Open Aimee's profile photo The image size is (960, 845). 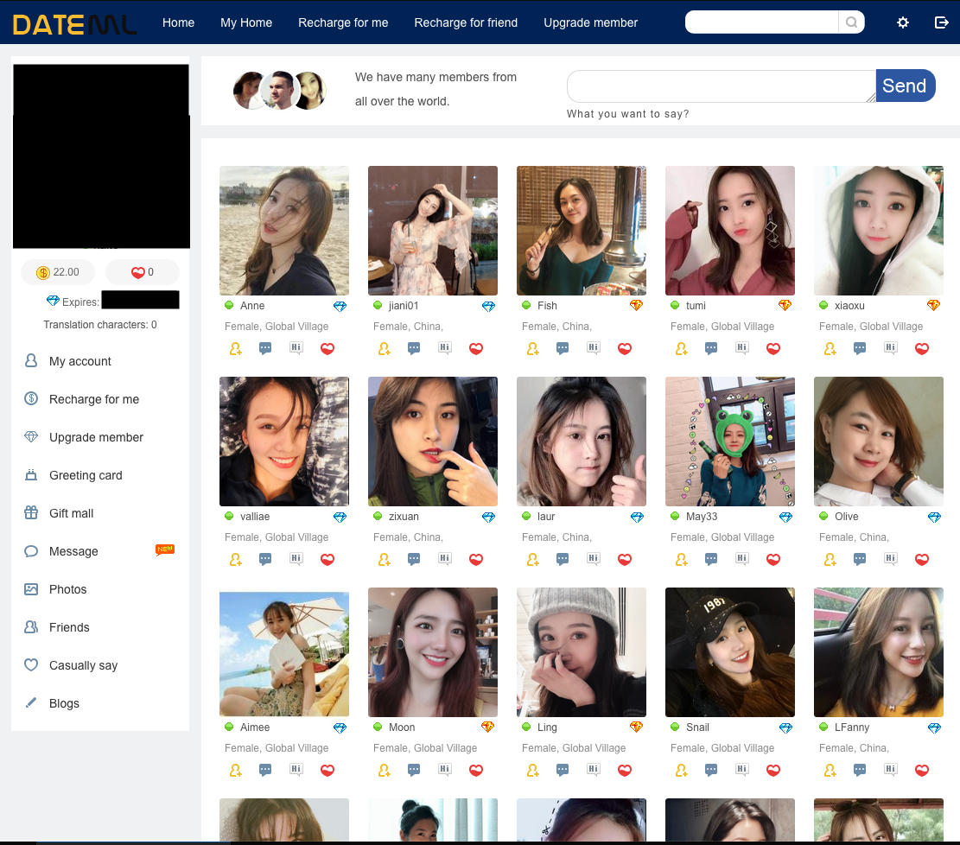pyautogui.click(x=284, y=652)
